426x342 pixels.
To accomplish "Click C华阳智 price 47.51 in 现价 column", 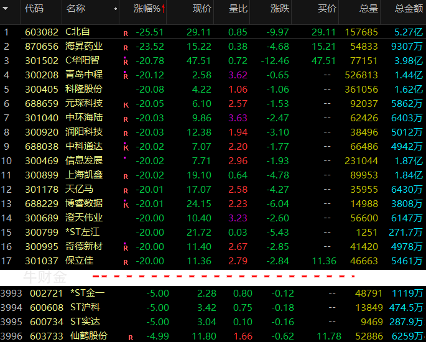I will click(x=198, y=61).
